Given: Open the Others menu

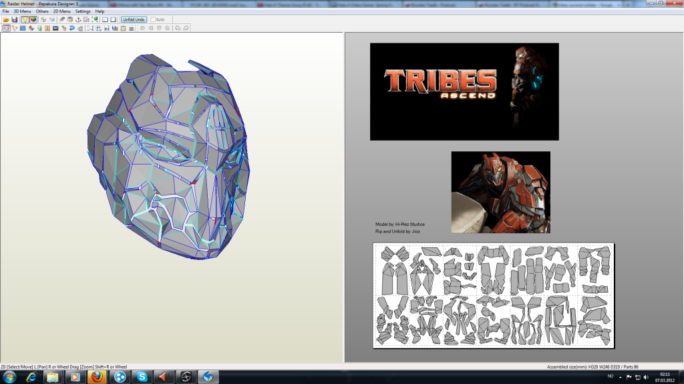Looking at the screenshot, I should tap(42, 11).
